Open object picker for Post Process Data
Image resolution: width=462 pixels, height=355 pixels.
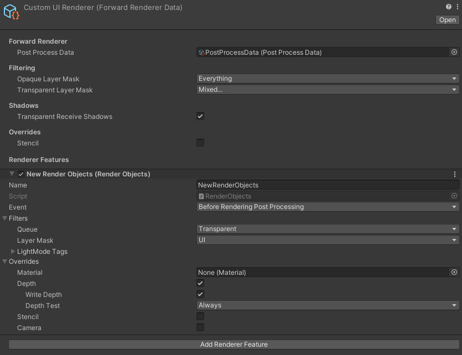454,52
